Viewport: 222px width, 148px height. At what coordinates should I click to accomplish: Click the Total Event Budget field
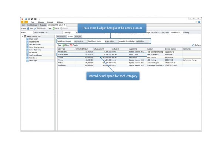pyautogui.click(x=81, y=41)
